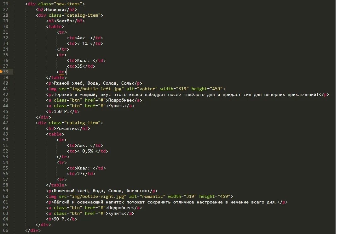363x234 pixels.
Task: Click the text Романтик in the h3 tag
Action: coord(66,128)
